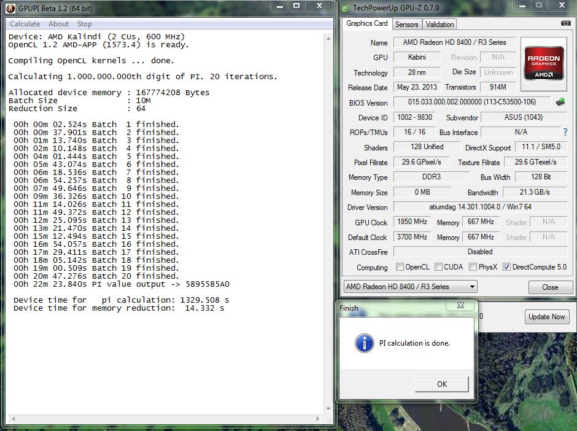Switch to the Sensors tab
The width and height of the screenshot is (577, 431).
point(406,25)
